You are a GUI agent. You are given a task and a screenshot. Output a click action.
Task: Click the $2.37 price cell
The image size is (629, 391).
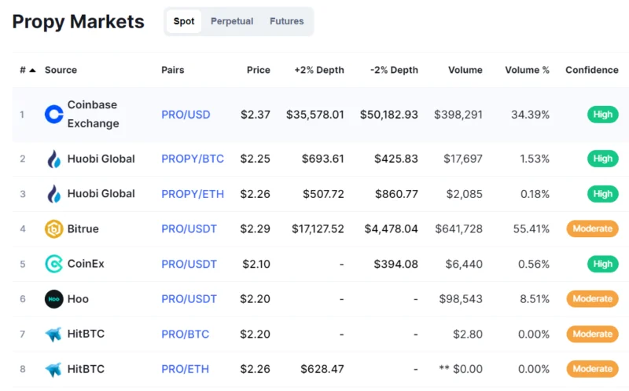click(255, 115)
